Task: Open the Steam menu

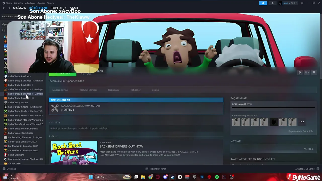Action: pyautogui.click(x=7, y=3)
